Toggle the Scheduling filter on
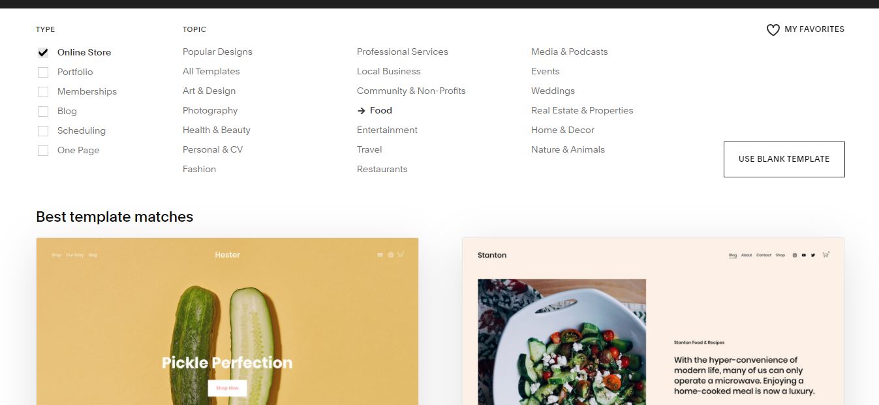Viewport: 879px width, 405px height. click(x=43, y=130)
